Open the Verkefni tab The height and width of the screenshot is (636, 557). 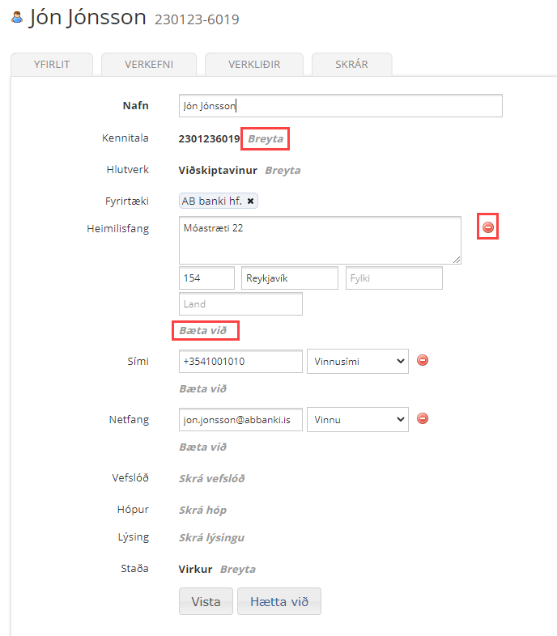click(149, 65)
